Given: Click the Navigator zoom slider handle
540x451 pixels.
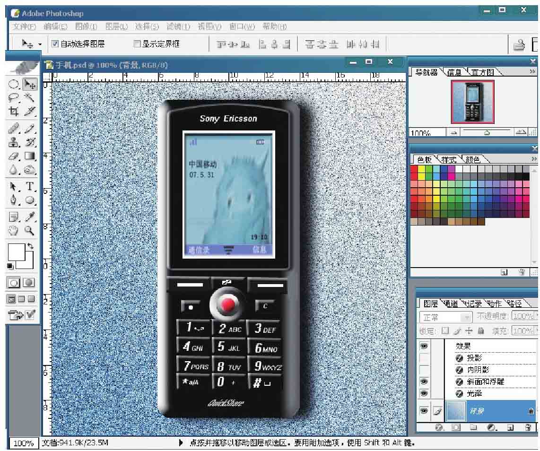Looking at the screenshot, I should (x=487, y=132).
